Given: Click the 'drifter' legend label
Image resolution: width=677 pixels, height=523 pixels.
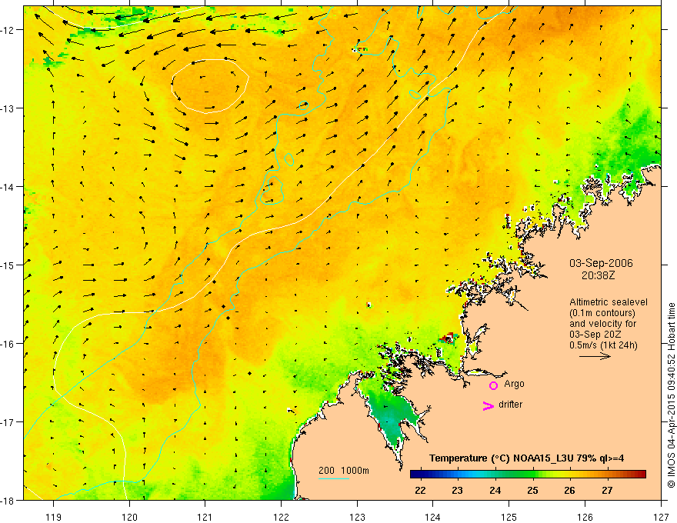Looking at the screenshot, I should (x=510, y=405).
